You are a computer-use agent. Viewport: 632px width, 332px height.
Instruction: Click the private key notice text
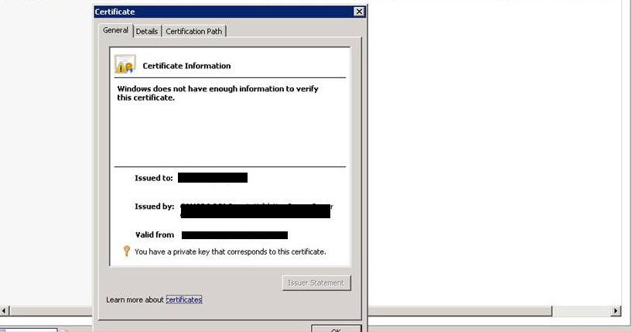(230, 252)
